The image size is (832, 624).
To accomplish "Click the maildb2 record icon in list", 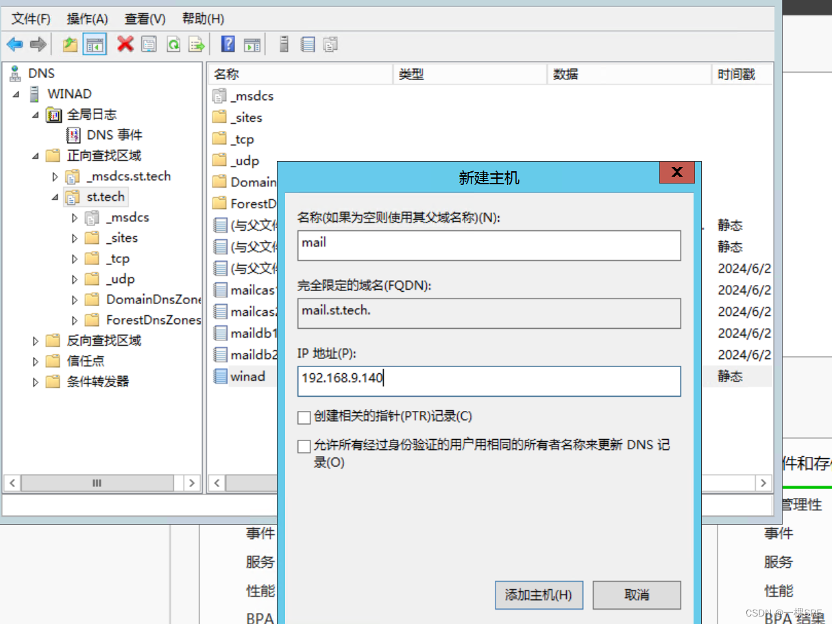I will point(220,354).
